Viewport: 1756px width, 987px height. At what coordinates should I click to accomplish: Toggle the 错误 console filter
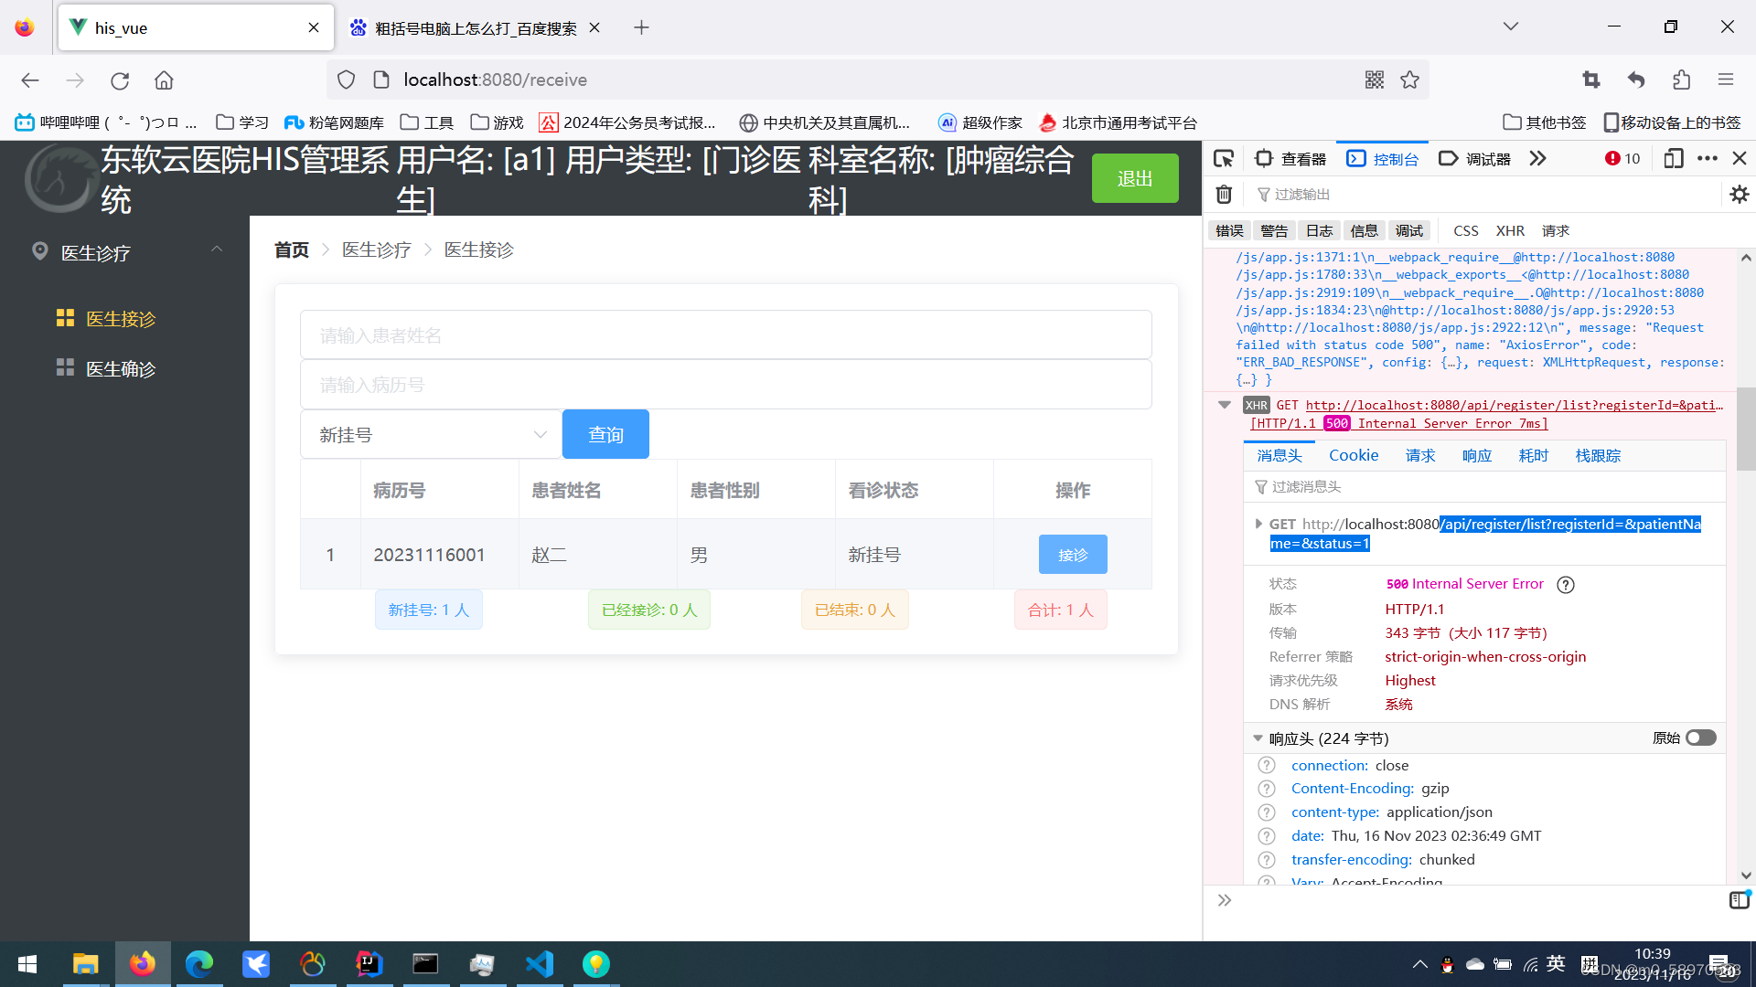point(1229,230)
